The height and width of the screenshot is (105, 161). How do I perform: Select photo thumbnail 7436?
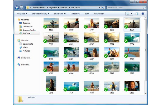[71, 86]
